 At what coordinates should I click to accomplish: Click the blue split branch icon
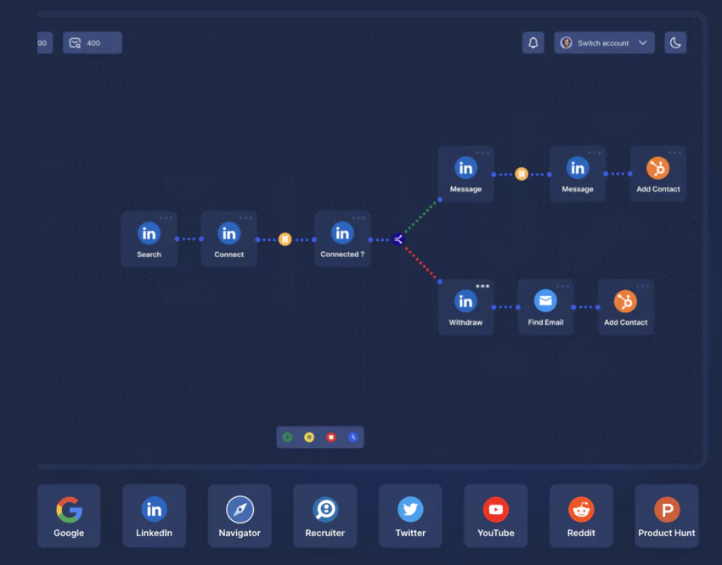tap(398, 239)
